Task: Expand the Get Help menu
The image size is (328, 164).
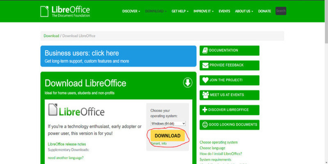Action: point(180,11)
